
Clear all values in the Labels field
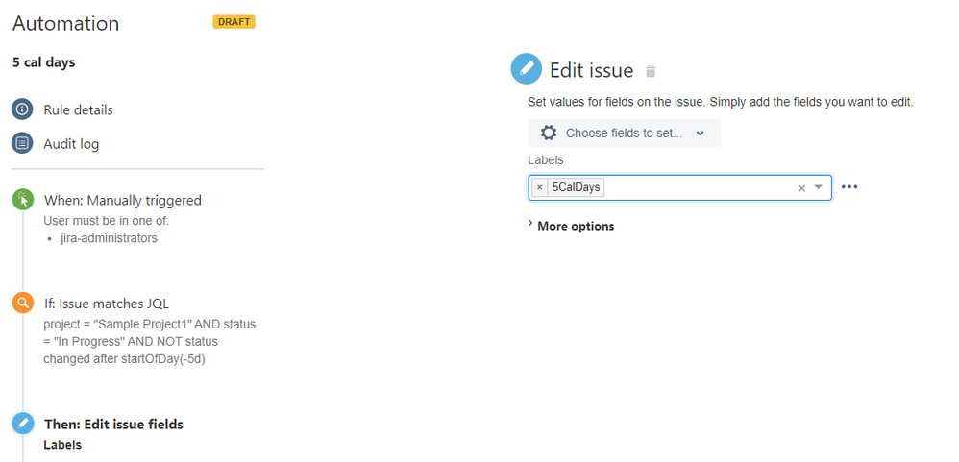[801, 188]
